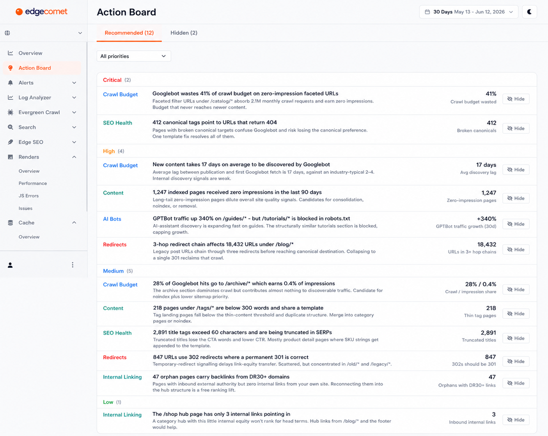Screen dimensions: 548x436
Task: Click the Alerts bell icon
Action: (11, 83)
